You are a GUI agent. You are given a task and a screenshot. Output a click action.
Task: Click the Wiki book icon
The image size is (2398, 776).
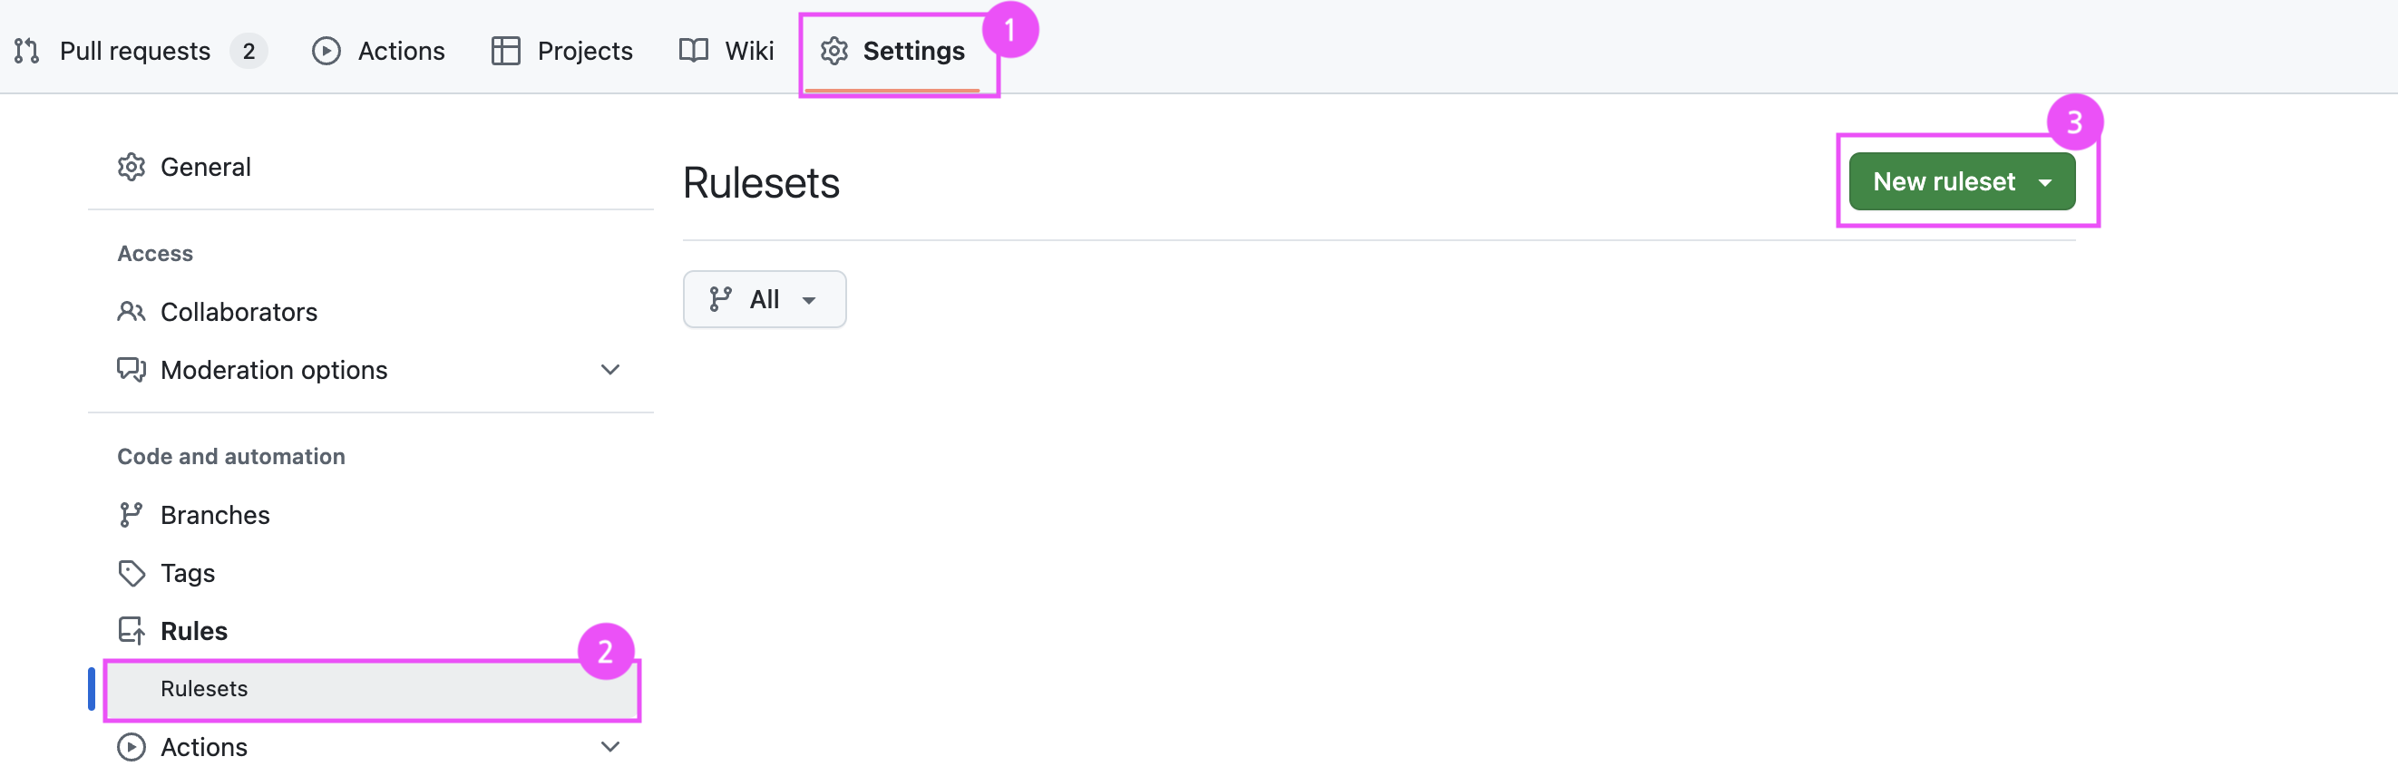(x=694, y=51)
